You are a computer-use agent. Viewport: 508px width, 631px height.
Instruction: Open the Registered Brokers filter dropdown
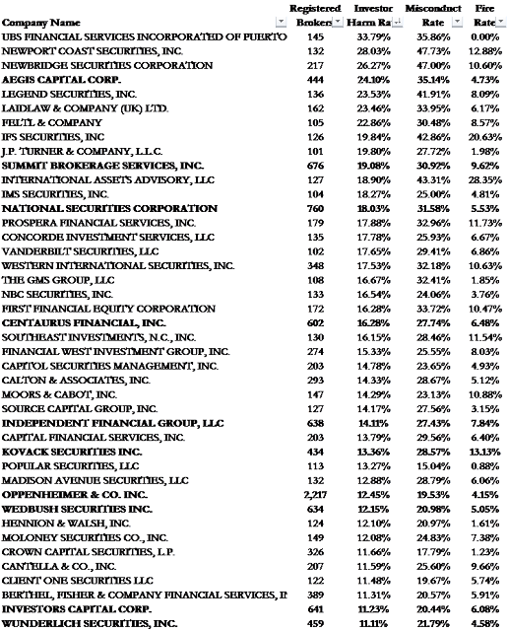click(338, 22)
